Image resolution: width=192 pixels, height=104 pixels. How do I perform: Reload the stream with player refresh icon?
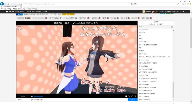(132, 96)
